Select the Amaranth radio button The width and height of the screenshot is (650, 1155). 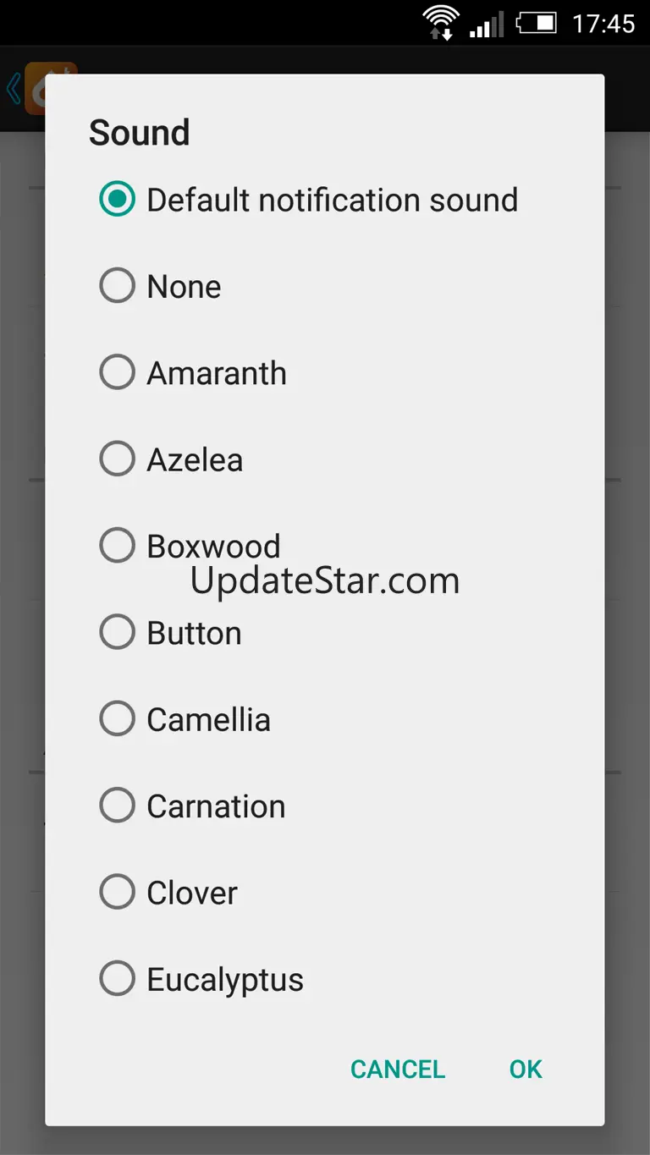[117, 372]
